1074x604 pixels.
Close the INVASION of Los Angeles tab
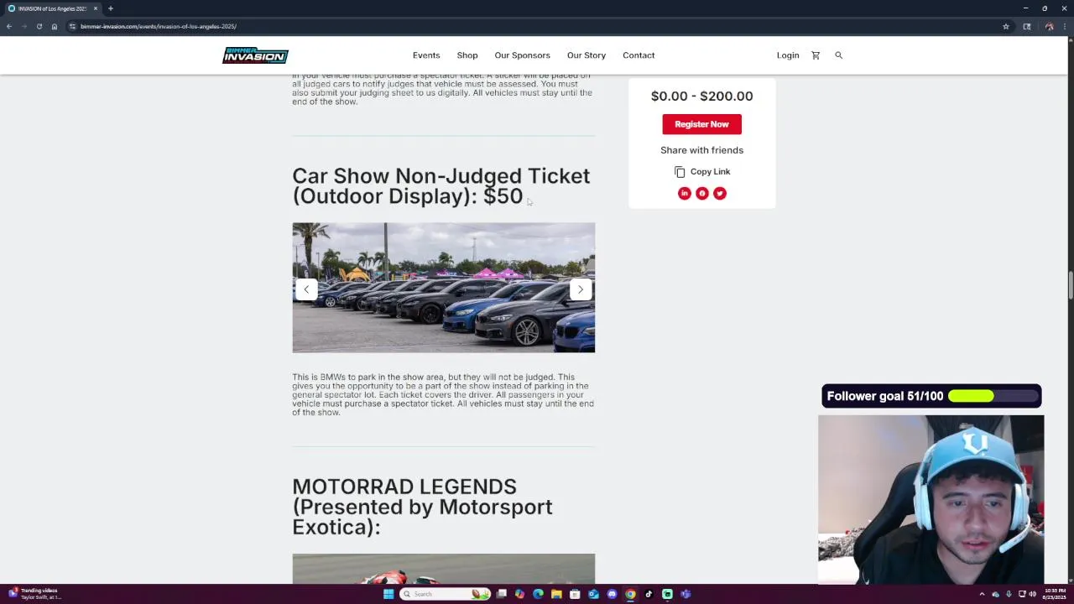coord(96,8)
